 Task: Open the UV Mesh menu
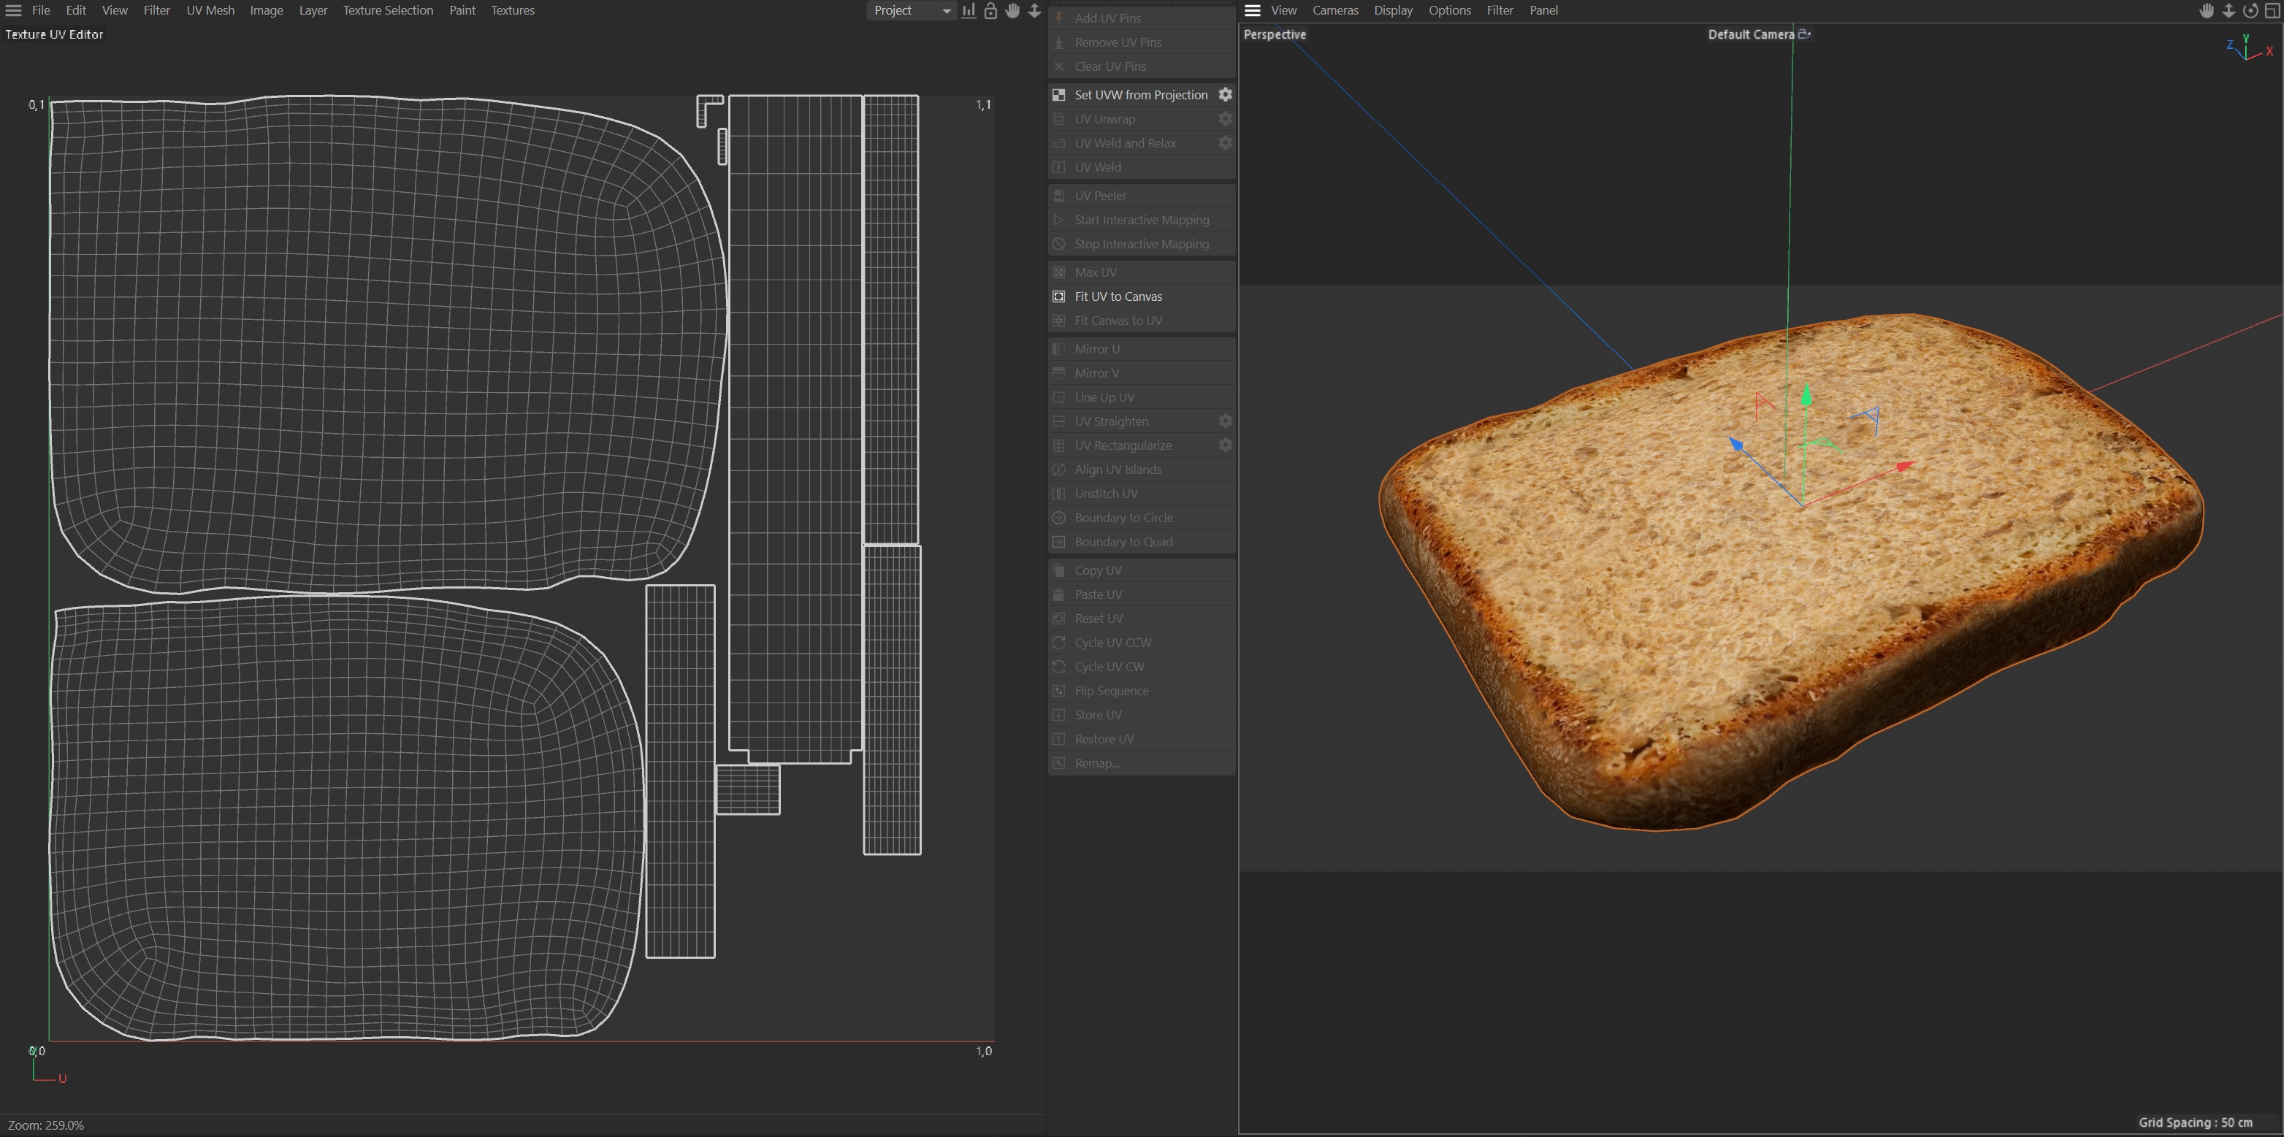point(210,11)
